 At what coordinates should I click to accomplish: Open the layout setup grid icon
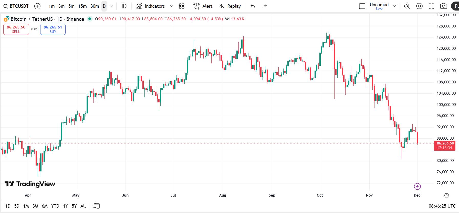[182, 6]
